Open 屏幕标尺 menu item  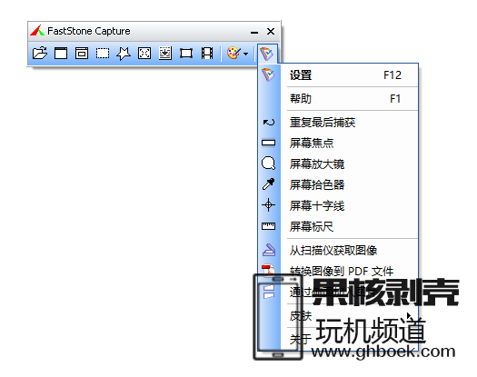click(x=349, y=227)
